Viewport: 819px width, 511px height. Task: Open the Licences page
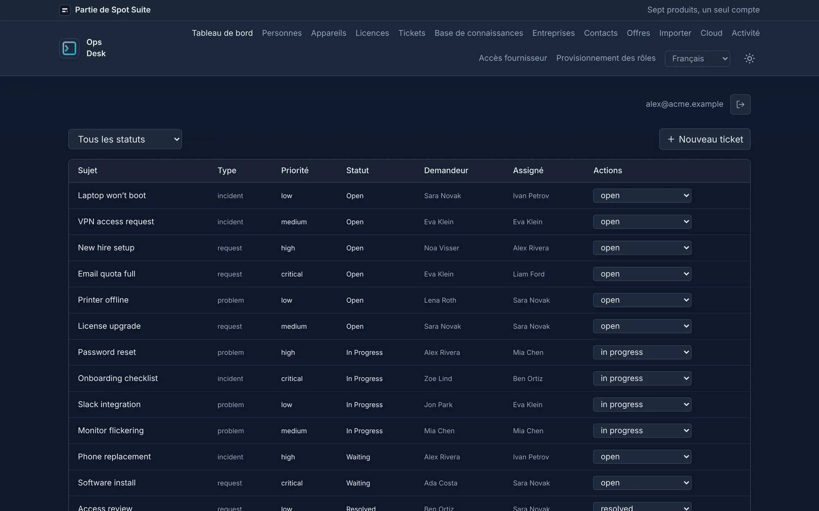click(372, 33)
